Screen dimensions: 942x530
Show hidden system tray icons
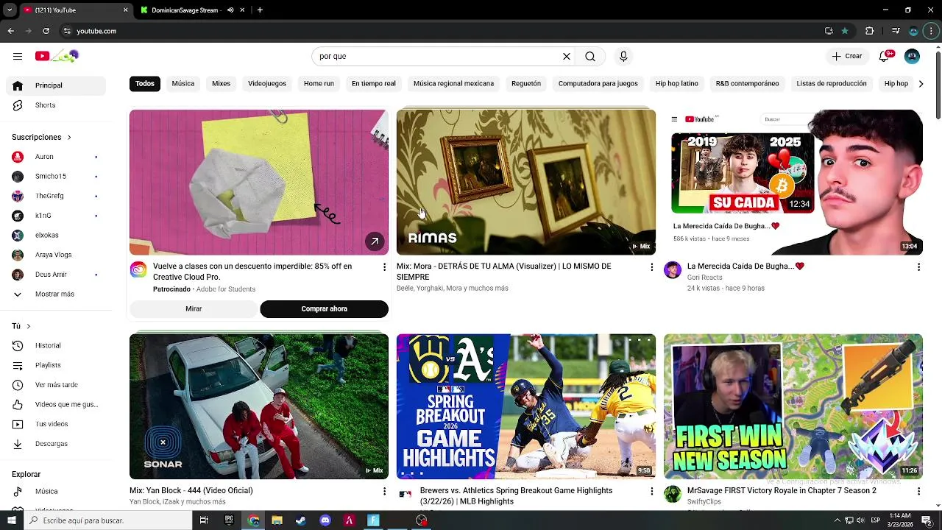tap(837, 520)
